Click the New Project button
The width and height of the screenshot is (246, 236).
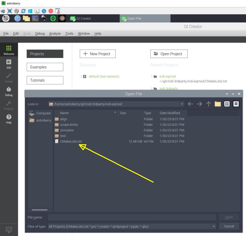tap(97, 54)
